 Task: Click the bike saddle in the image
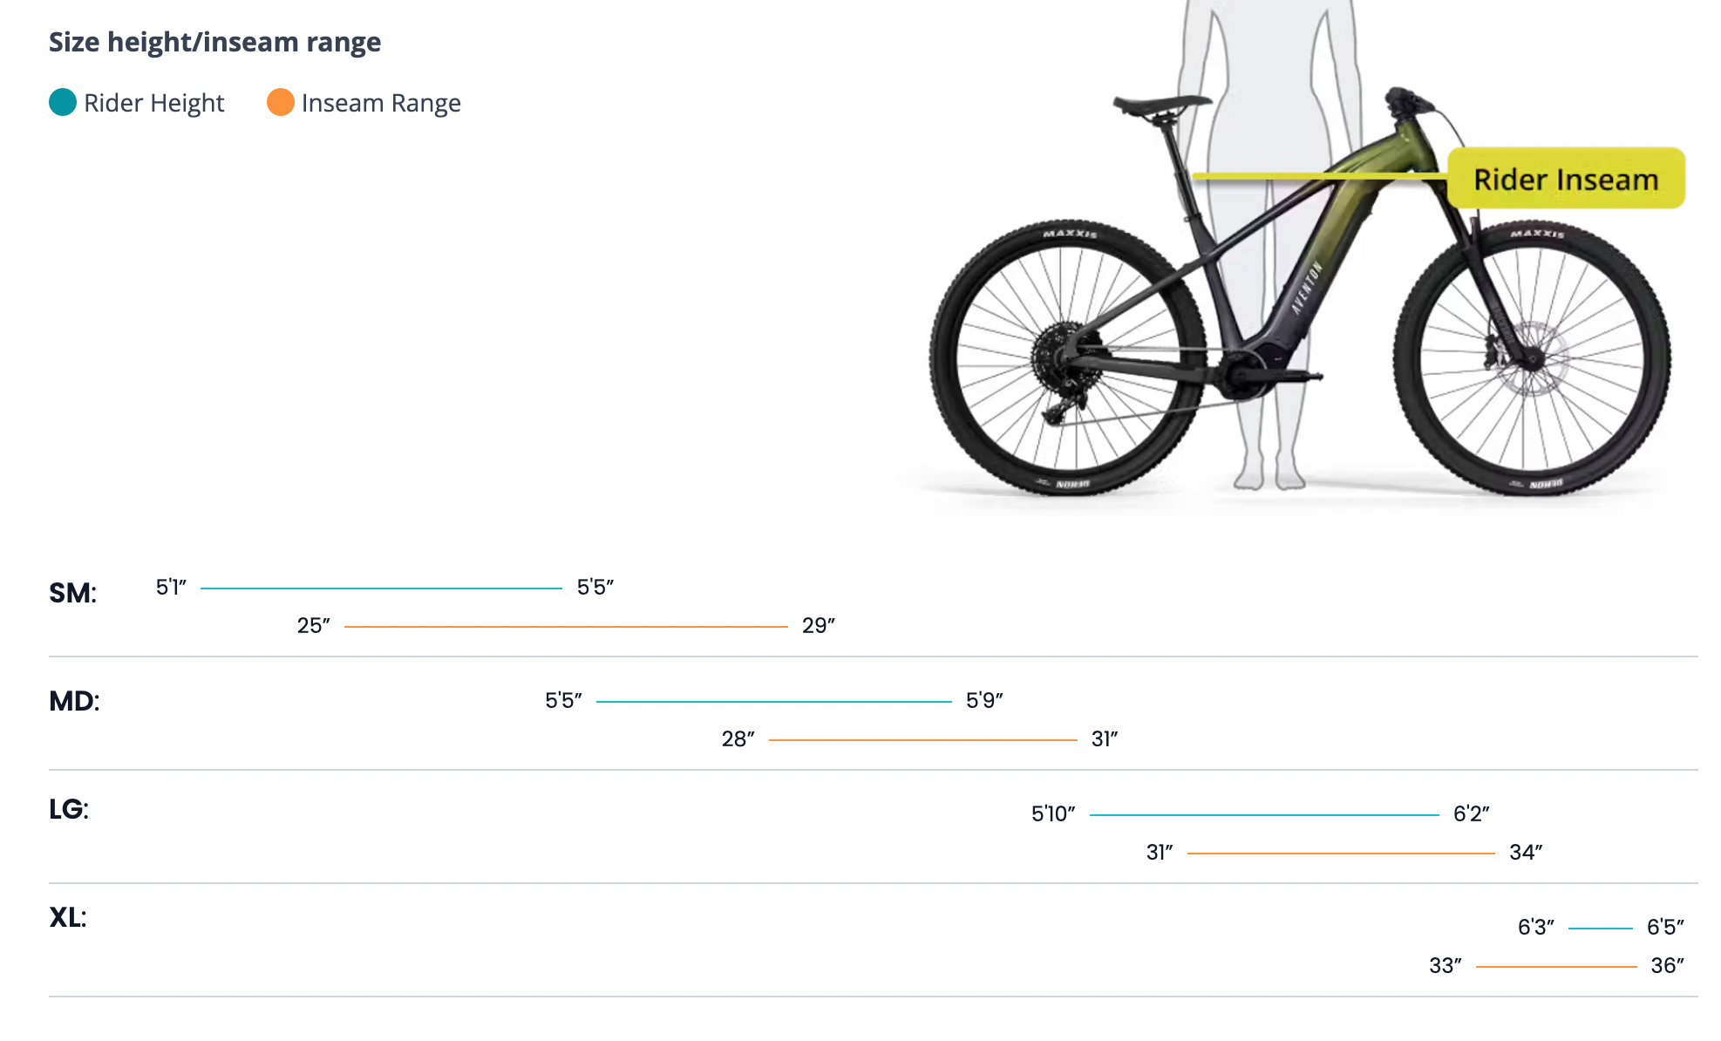click(x=1161, y=105)
